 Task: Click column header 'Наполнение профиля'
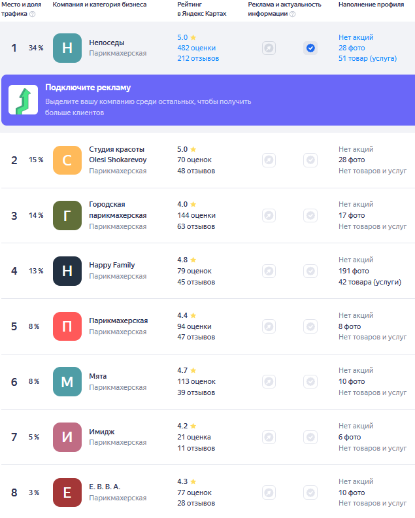point(371,5)
